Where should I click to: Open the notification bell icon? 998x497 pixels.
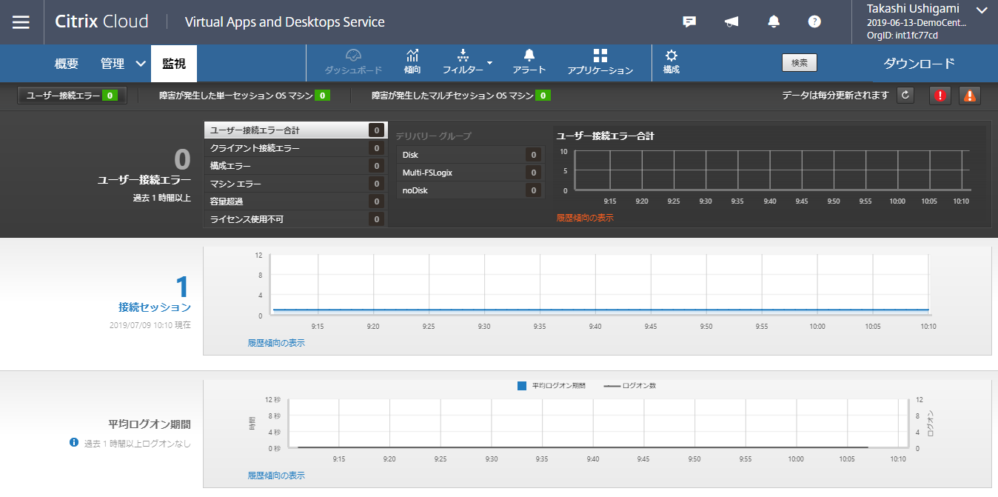tap(773, 21)
